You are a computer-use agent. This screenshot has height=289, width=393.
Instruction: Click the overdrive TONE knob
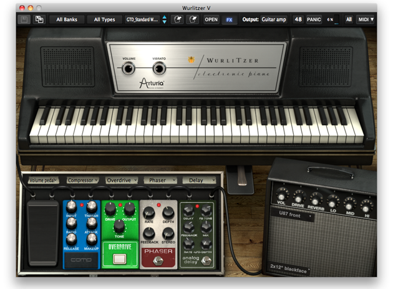(119, 225)
